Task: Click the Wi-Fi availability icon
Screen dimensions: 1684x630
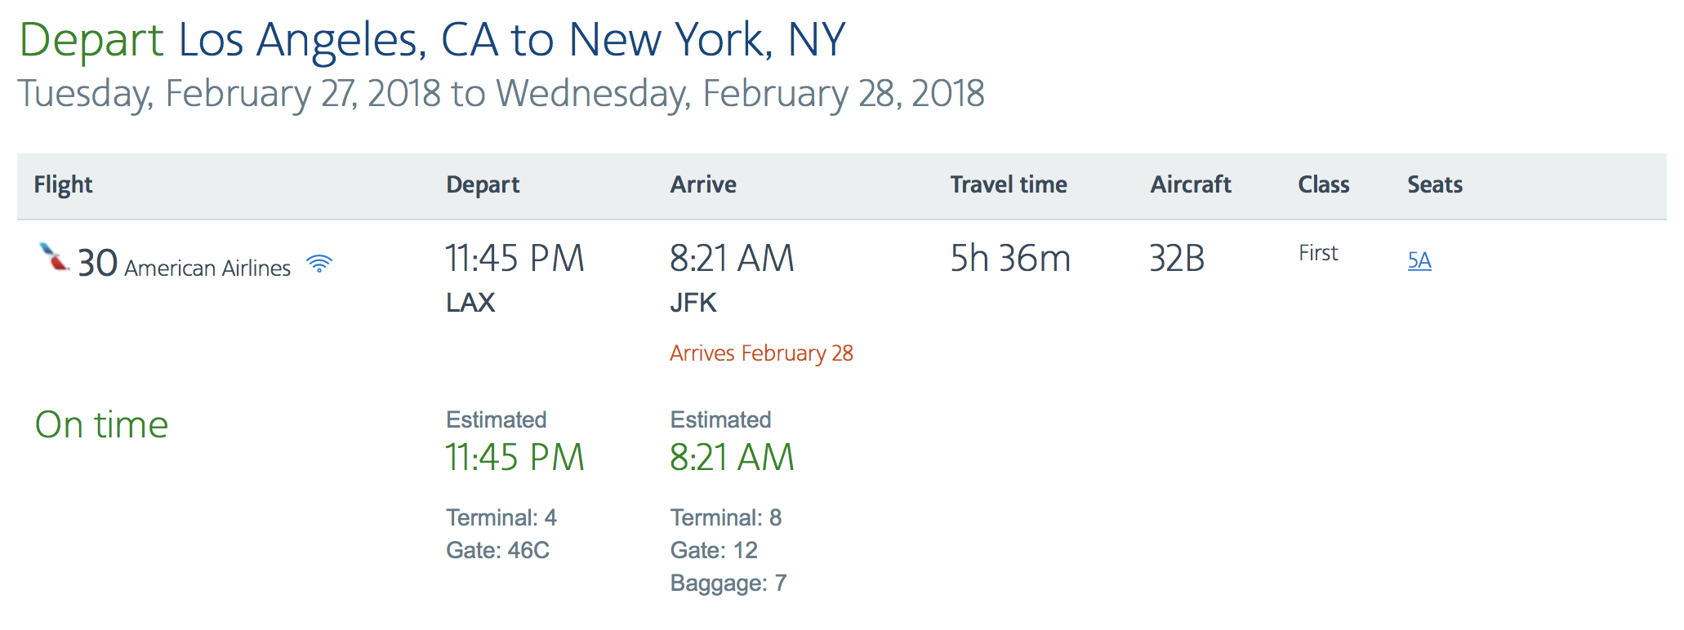Action: coord(319,264)
